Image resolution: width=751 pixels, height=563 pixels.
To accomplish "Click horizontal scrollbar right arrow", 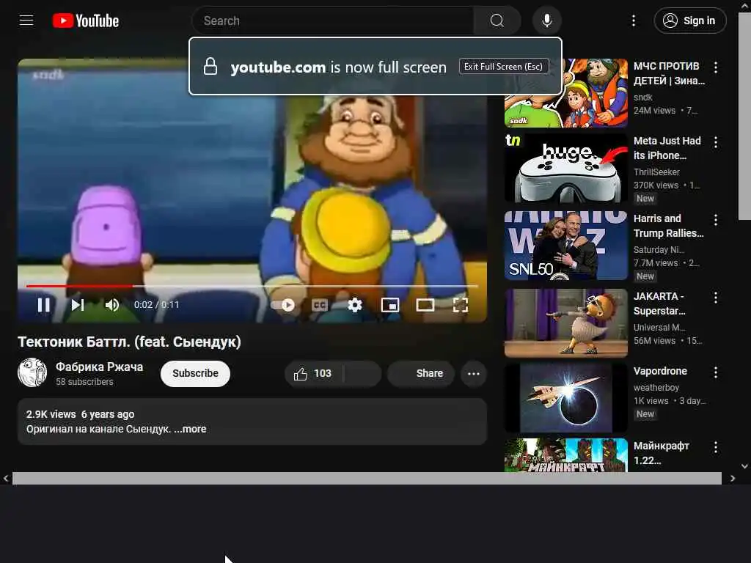I will [x=733, y=478].
